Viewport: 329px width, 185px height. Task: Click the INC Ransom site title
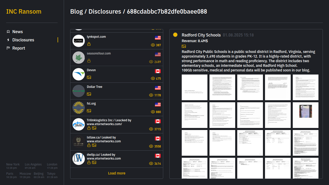[24, 12]
